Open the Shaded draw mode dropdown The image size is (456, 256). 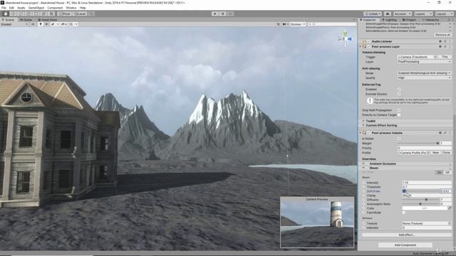[14, 24]
